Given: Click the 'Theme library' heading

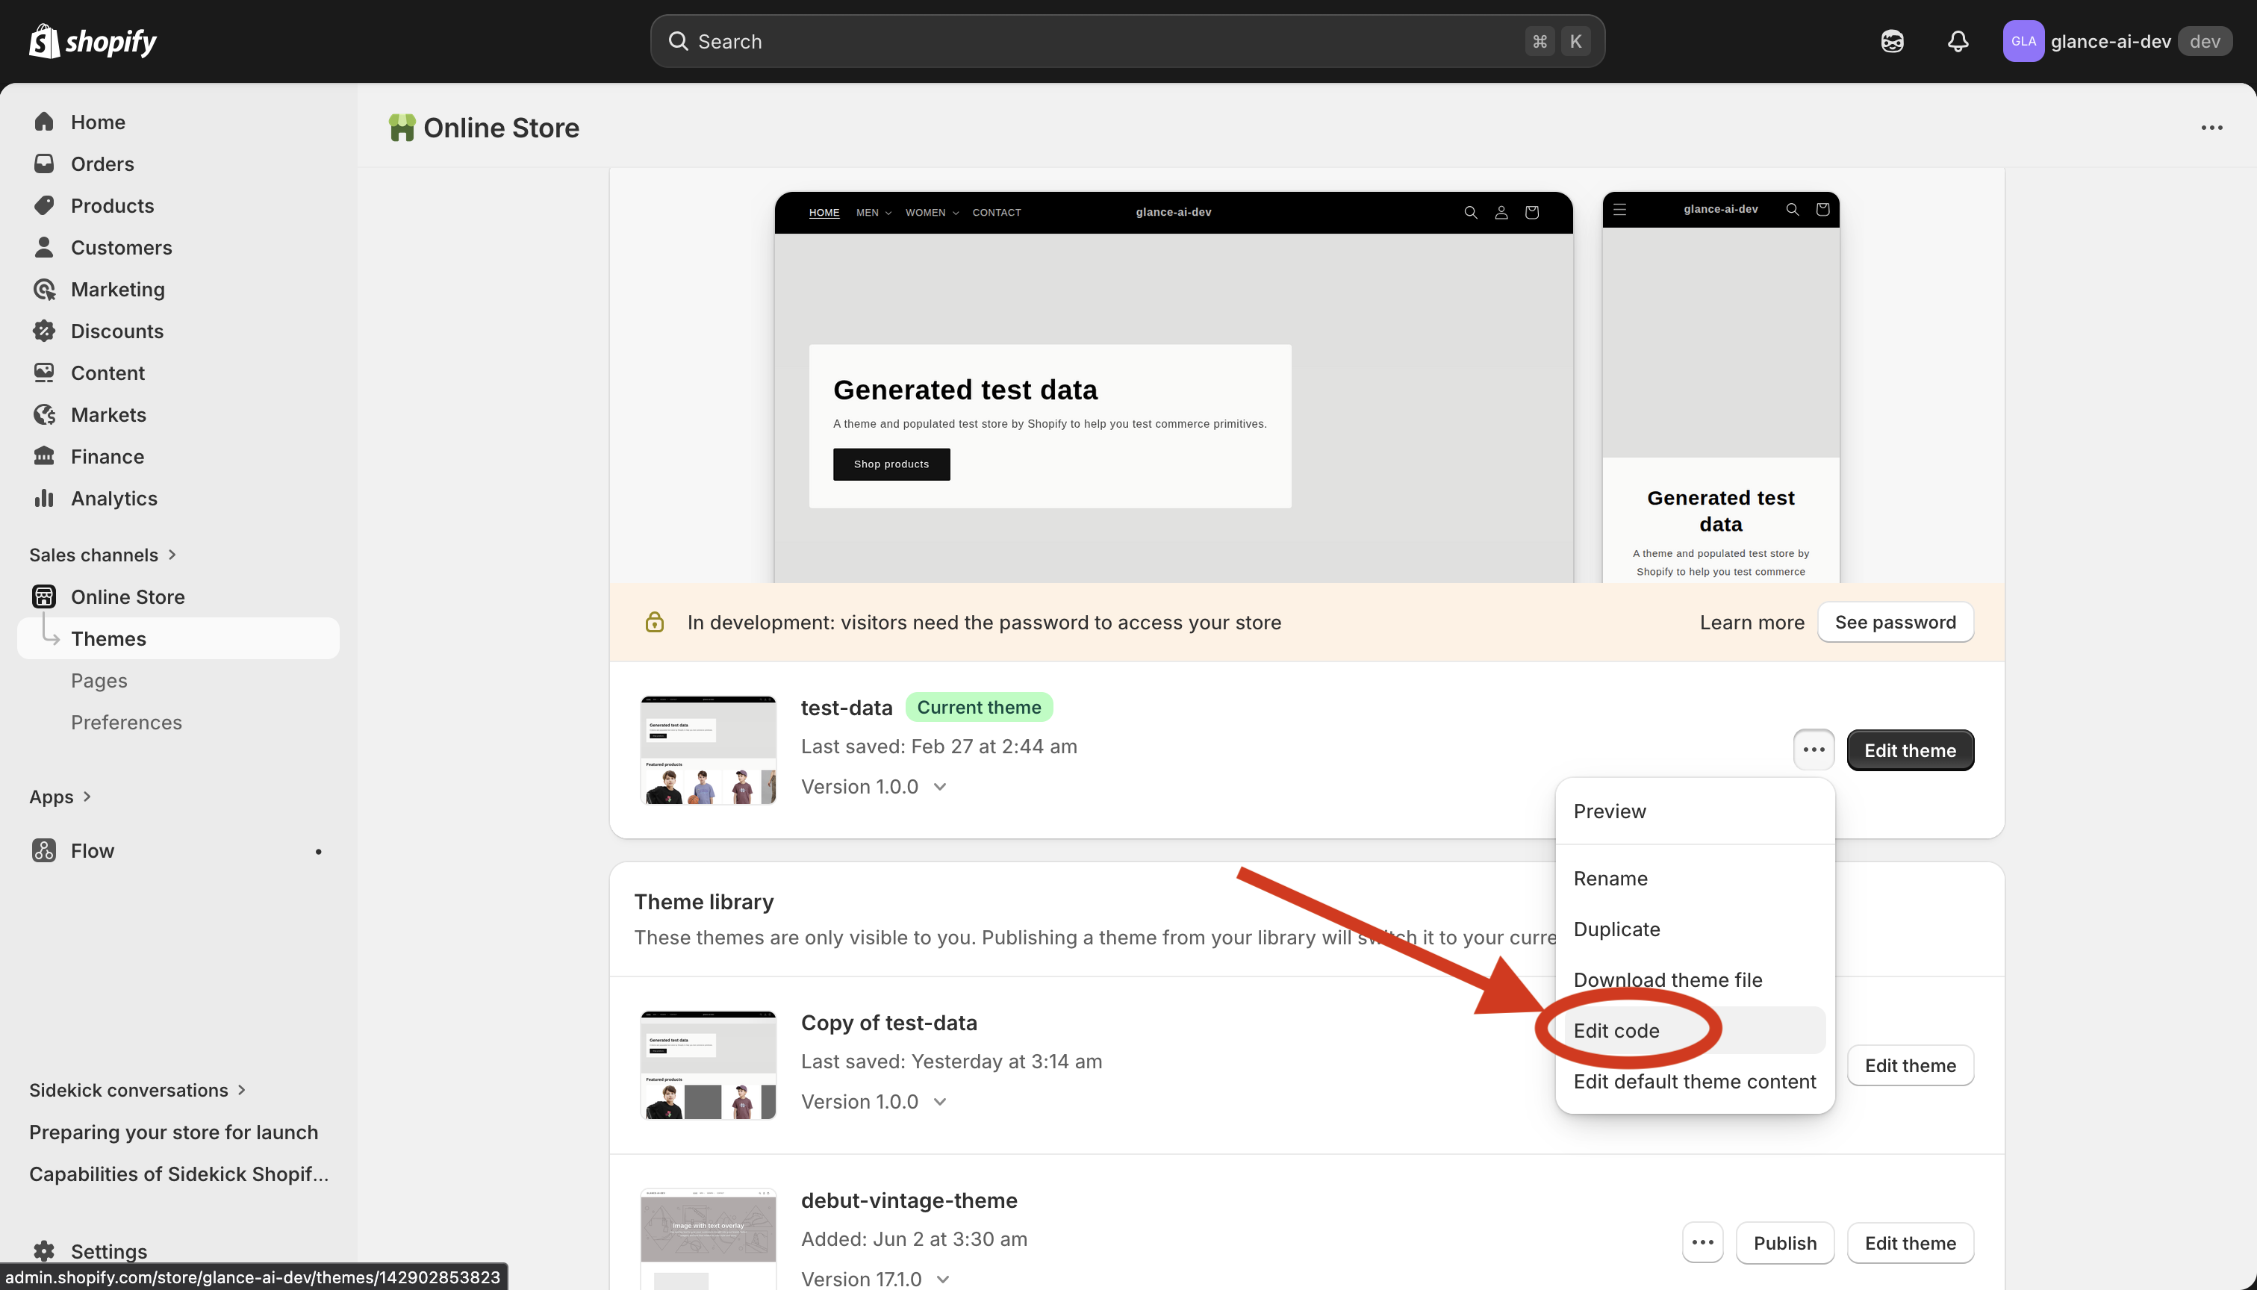Looking at the screenshot, I should (703, 901).
